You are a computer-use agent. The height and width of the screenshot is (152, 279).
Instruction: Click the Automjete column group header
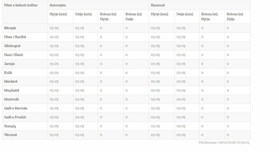[x=58, y=5]
